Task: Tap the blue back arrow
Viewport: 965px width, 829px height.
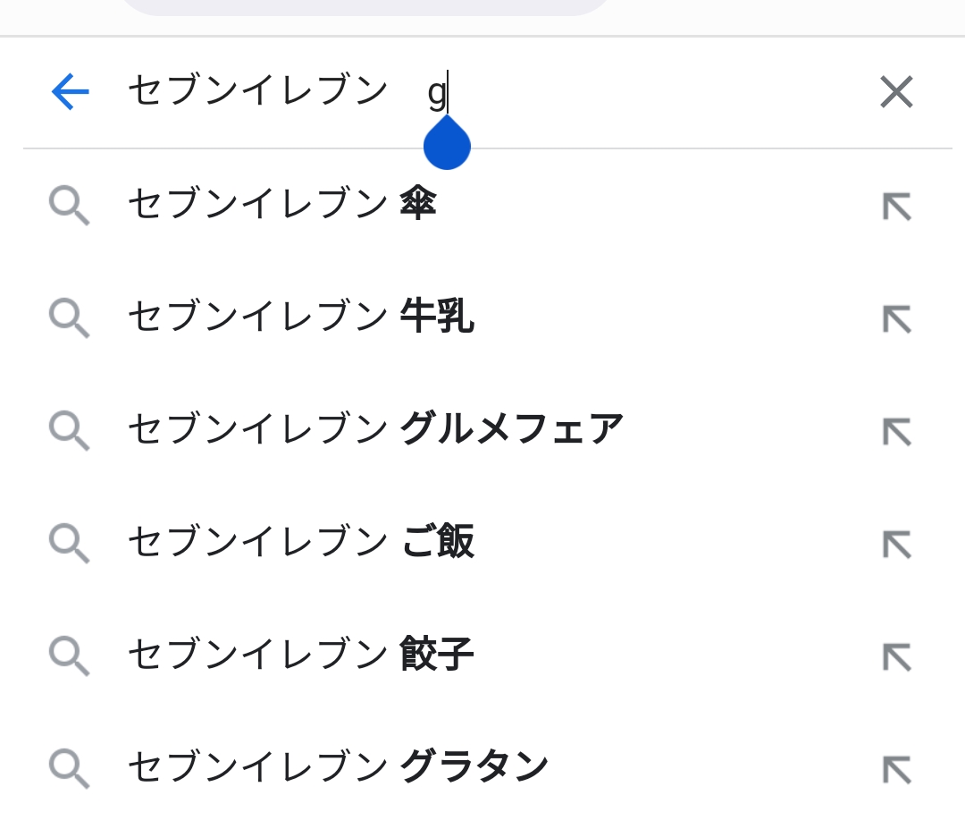Action: click(71, 91)
